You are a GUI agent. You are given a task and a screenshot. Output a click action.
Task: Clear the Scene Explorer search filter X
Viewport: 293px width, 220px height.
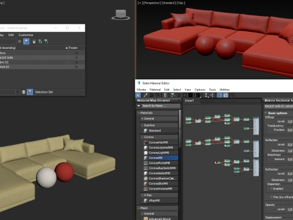pyautogui.click(x=20, y=42)
